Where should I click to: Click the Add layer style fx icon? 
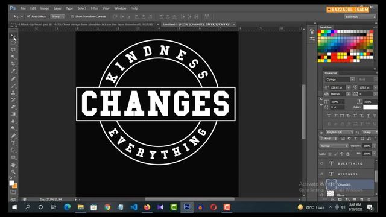pos(332,200)
